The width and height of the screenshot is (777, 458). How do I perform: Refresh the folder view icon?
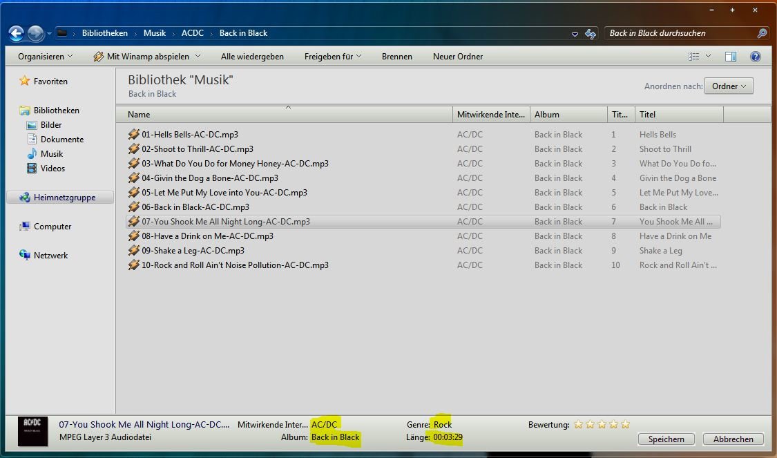tap(591, 34)
